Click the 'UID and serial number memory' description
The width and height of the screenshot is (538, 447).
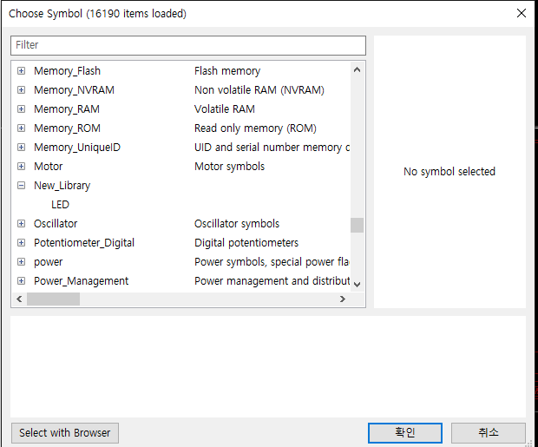pos(272,148)
